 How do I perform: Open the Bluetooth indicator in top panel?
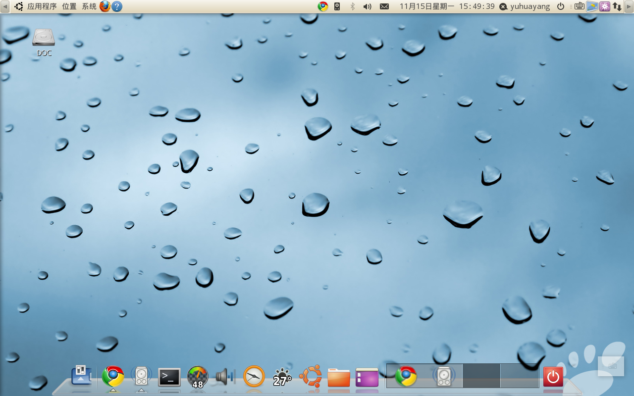point(353,6)
